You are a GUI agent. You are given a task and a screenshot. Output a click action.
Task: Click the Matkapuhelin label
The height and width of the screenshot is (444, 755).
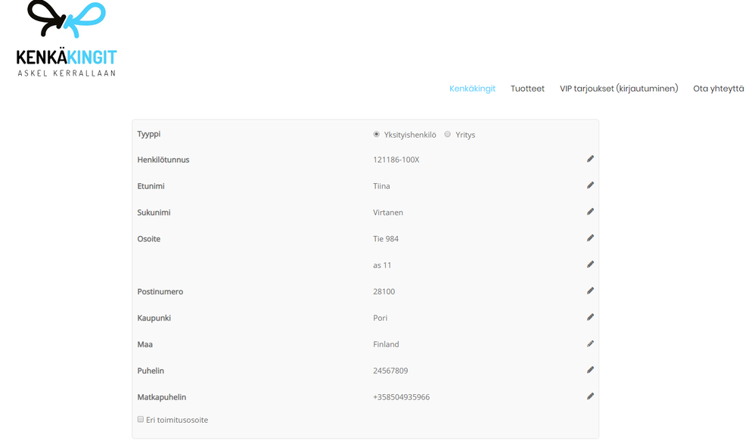[161, 397]
